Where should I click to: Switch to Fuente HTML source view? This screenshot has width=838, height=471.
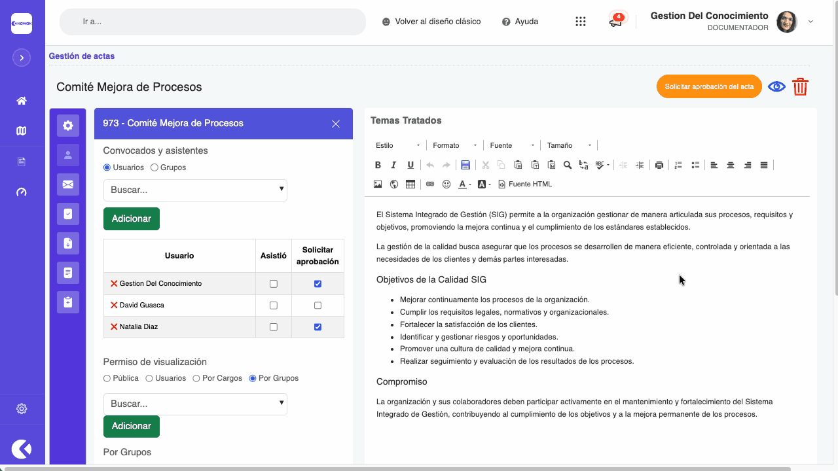[525, 184]
